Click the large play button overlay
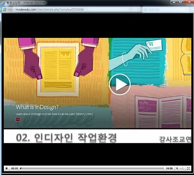Screen dimensions: 194x175 tap(120, 84)
